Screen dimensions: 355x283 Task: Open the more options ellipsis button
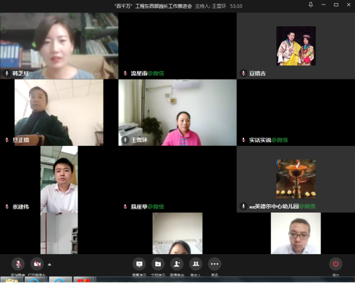215,264
